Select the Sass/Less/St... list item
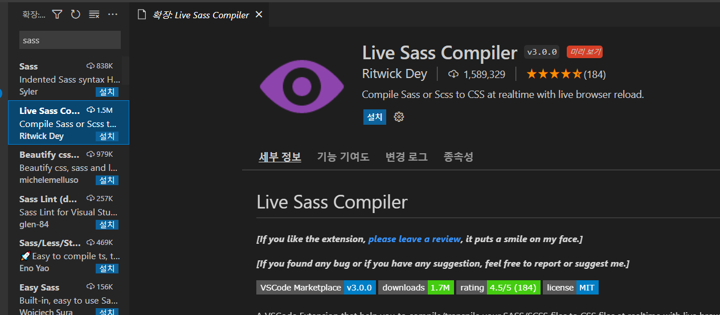This screenshot has height=315, width=720. [x=68, y=255]
